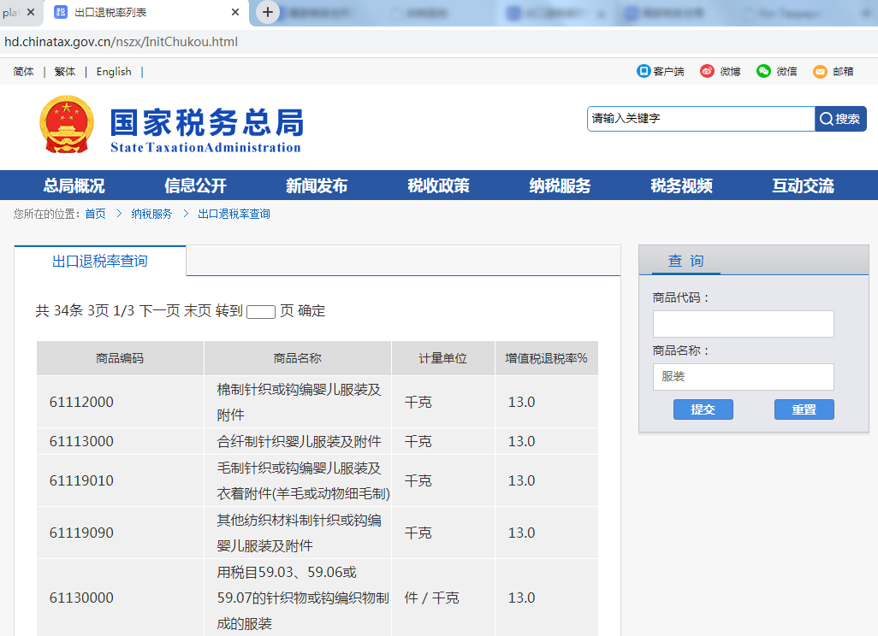Focus the page number input box
This screenshot has height=636, width=878.
(x=261, y=311)
